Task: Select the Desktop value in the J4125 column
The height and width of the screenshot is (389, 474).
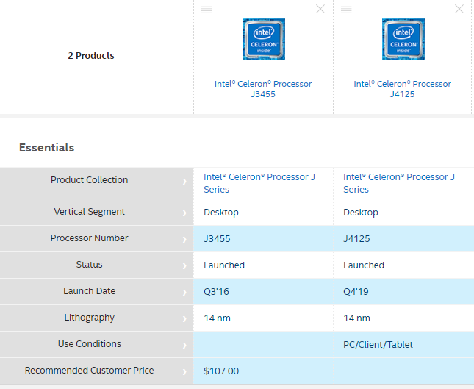Action: [361, 213]
